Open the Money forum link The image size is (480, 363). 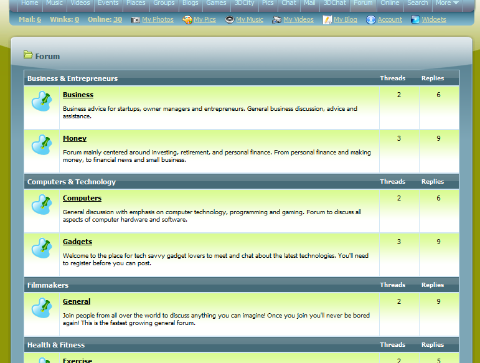75,138
